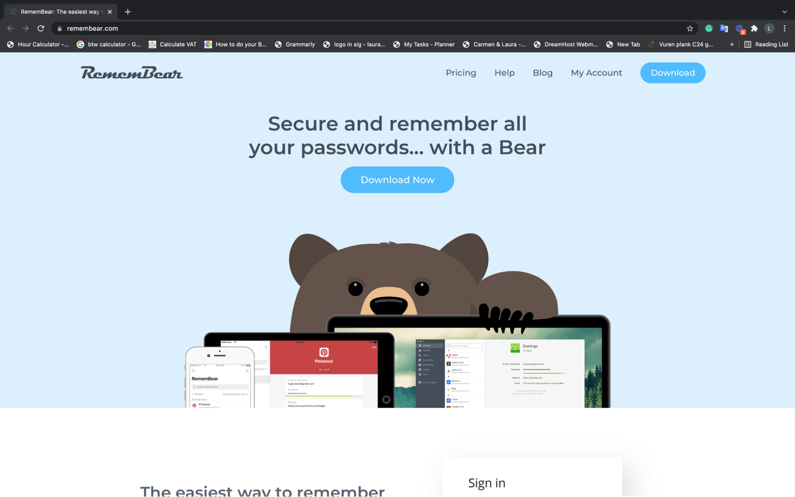The height and width of the screenshot is (497, 795).
Task: Open the Blog link
Action: 543,73
